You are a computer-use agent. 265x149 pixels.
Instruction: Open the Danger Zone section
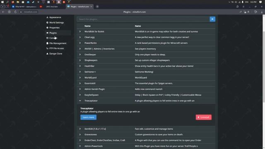54,53
